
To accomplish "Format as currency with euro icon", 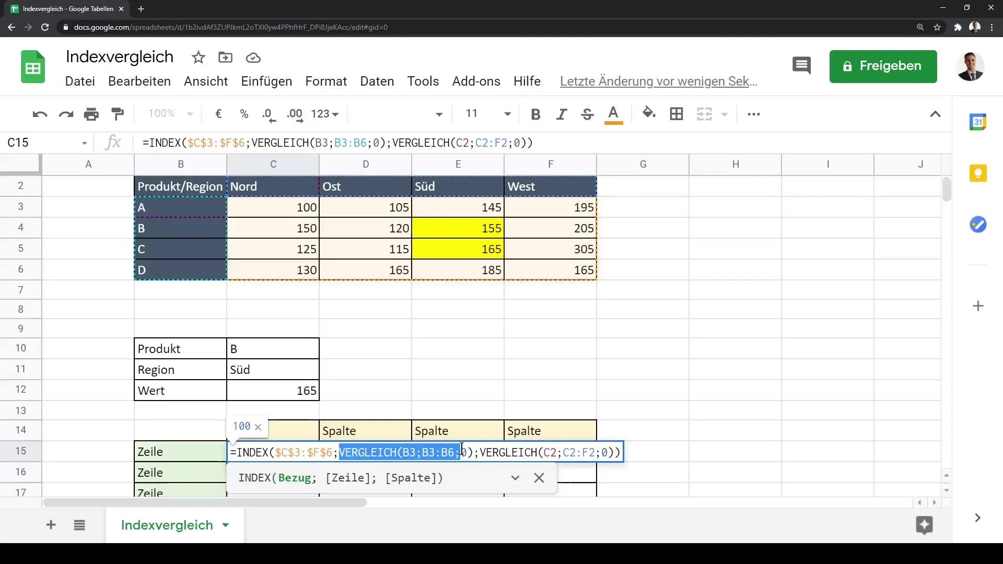I will tap(219, 114).
